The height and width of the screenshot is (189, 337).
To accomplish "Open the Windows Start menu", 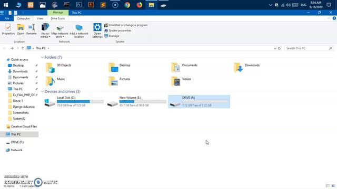I will pos(6,5).
